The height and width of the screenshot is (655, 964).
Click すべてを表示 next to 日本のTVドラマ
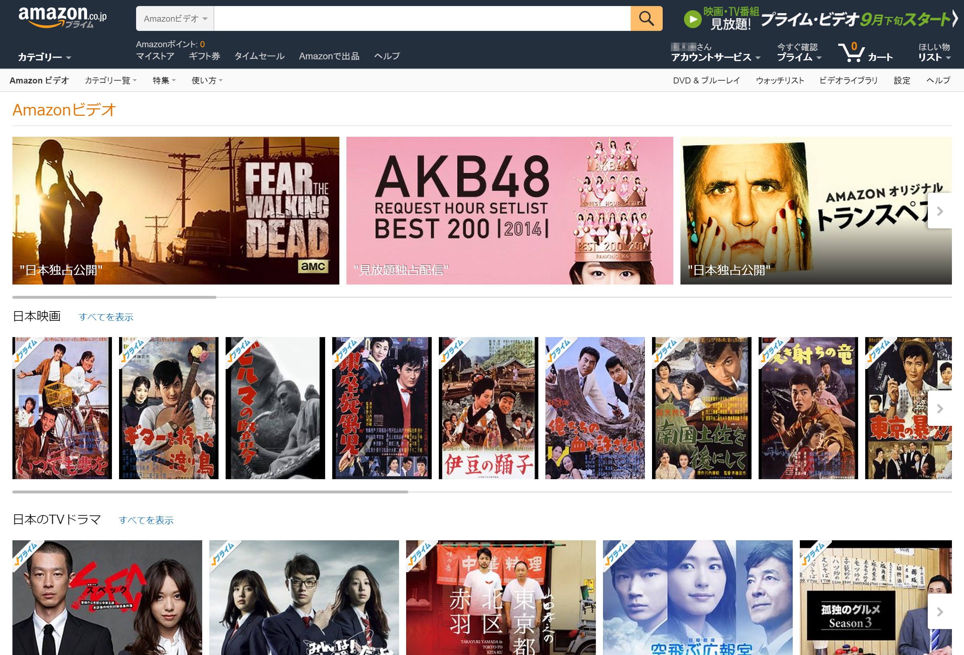(x=146, y=520)
